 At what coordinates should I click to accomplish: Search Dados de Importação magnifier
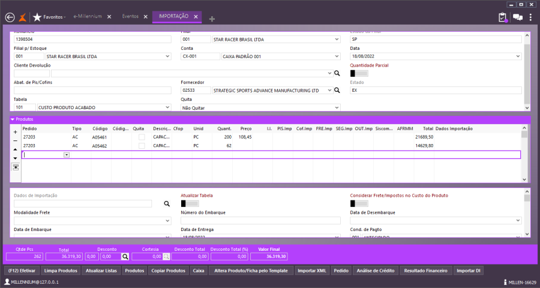tap(167, 204)
